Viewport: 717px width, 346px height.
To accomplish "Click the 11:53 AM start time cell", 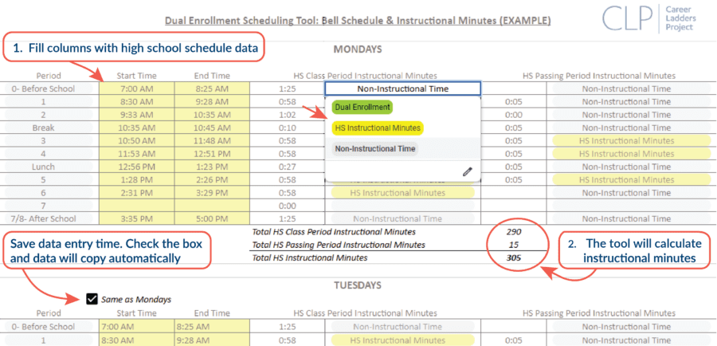I will point(137,154).
